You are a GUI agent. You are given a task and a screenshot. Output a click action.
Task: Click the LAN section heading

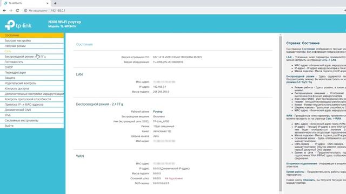point(79,74)
